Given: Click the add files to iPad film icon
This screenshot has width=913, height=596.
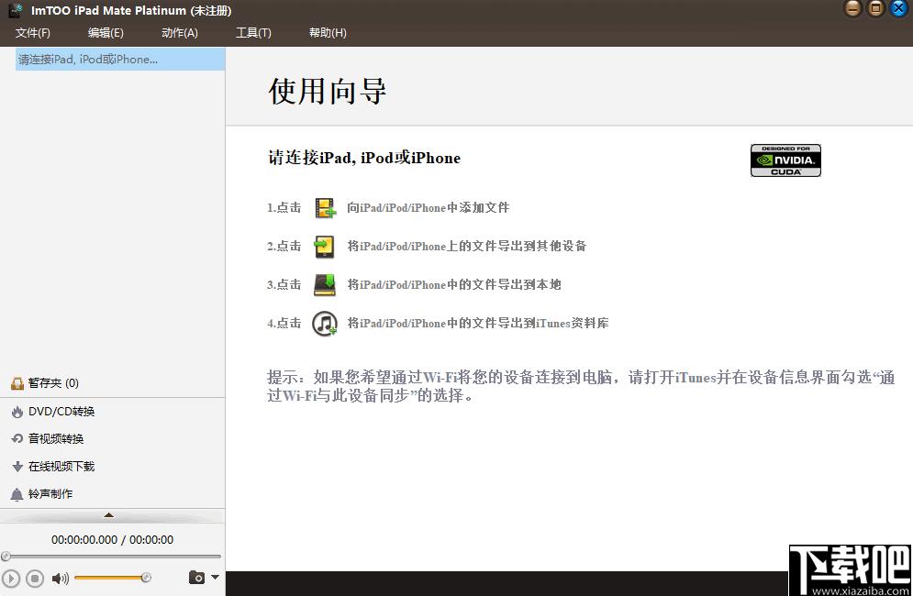Looking at the screenshot, I should click(x=325, y=208).
